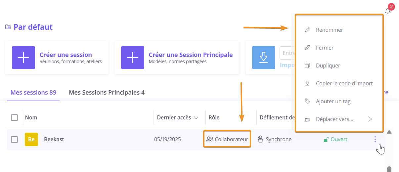Click the plus icon for Créer une Session Principale
Image resolution: width=399 pixels, height=172 pixels.
pos(133,58)
